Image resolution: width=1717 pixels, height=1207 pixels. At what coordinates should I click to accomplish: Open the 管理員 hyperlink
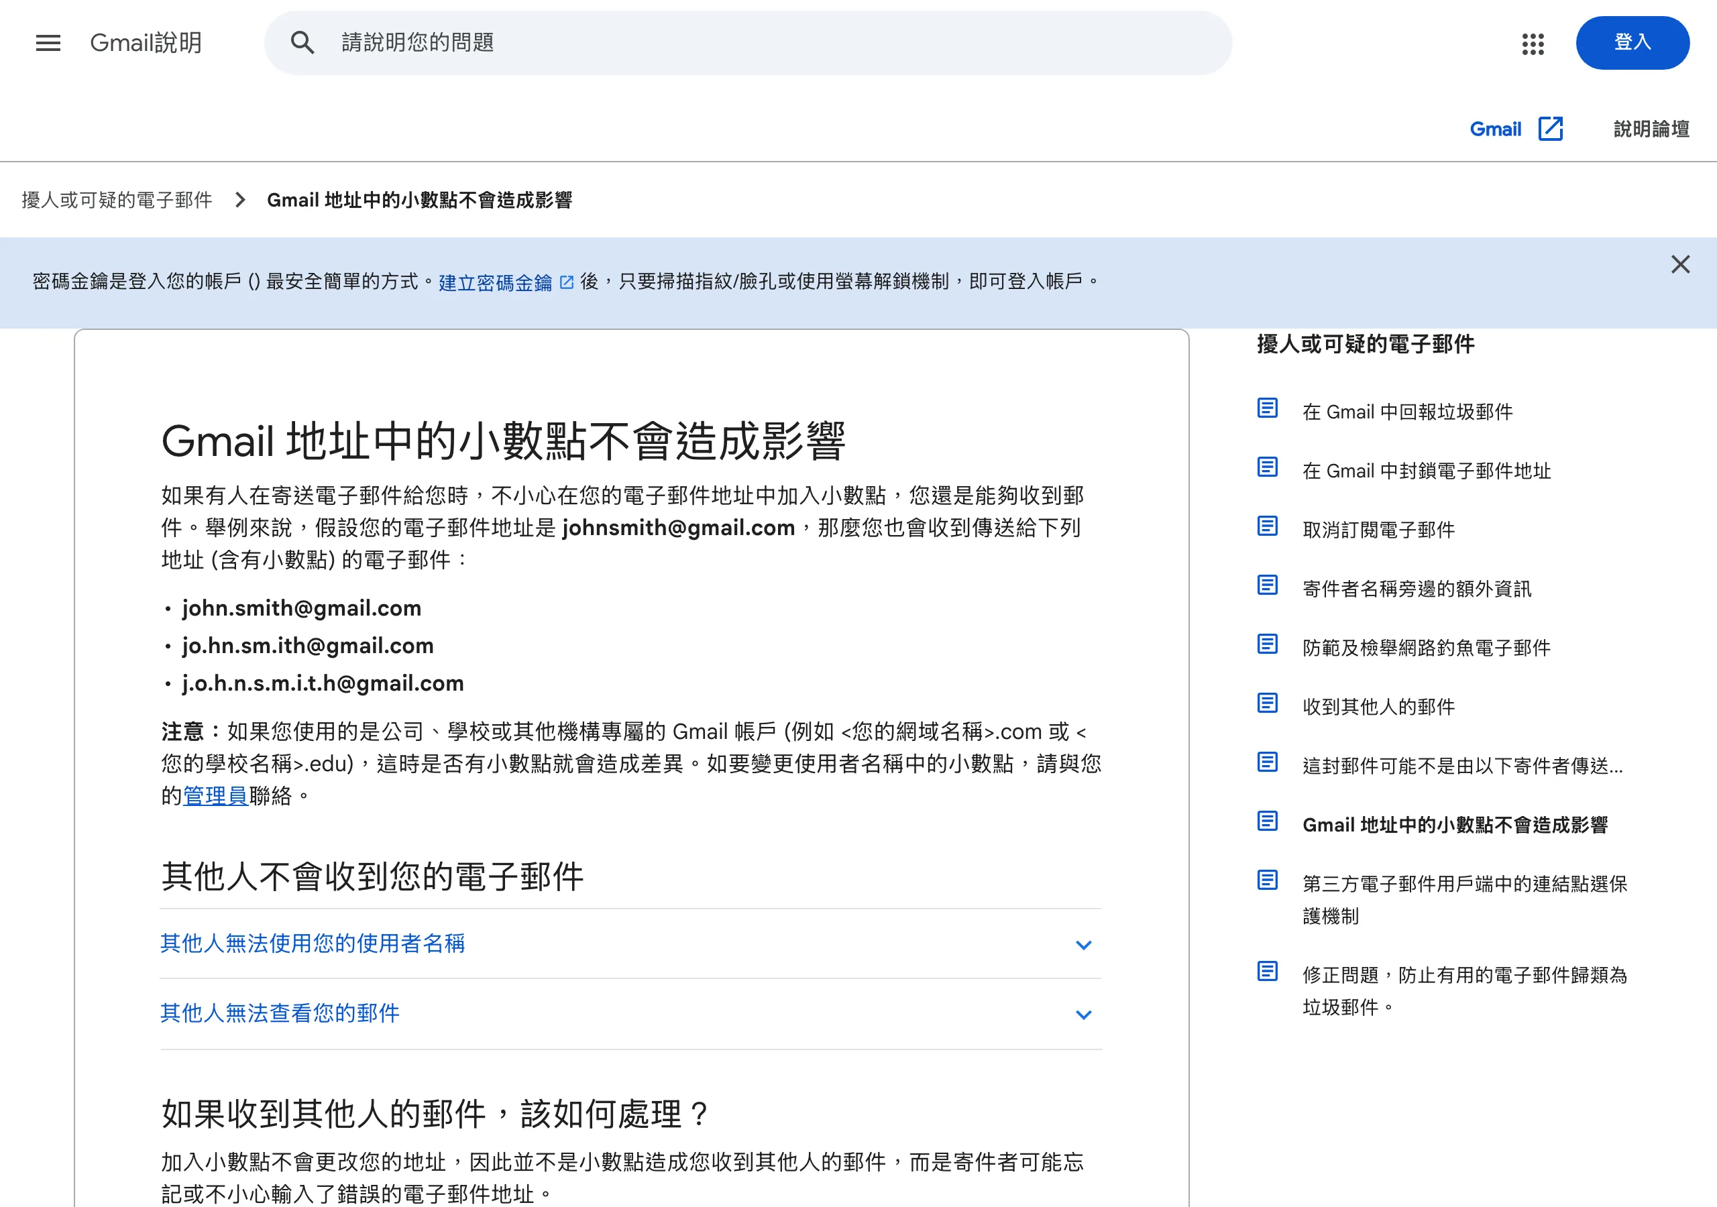(215, 796)
